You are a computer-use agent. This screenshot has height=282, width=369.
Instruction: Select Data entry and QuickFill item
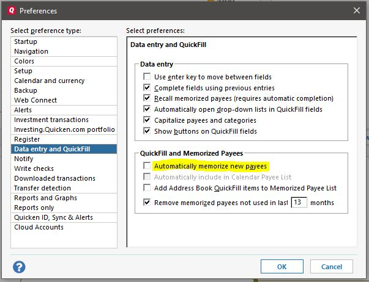tap(64, 149)
